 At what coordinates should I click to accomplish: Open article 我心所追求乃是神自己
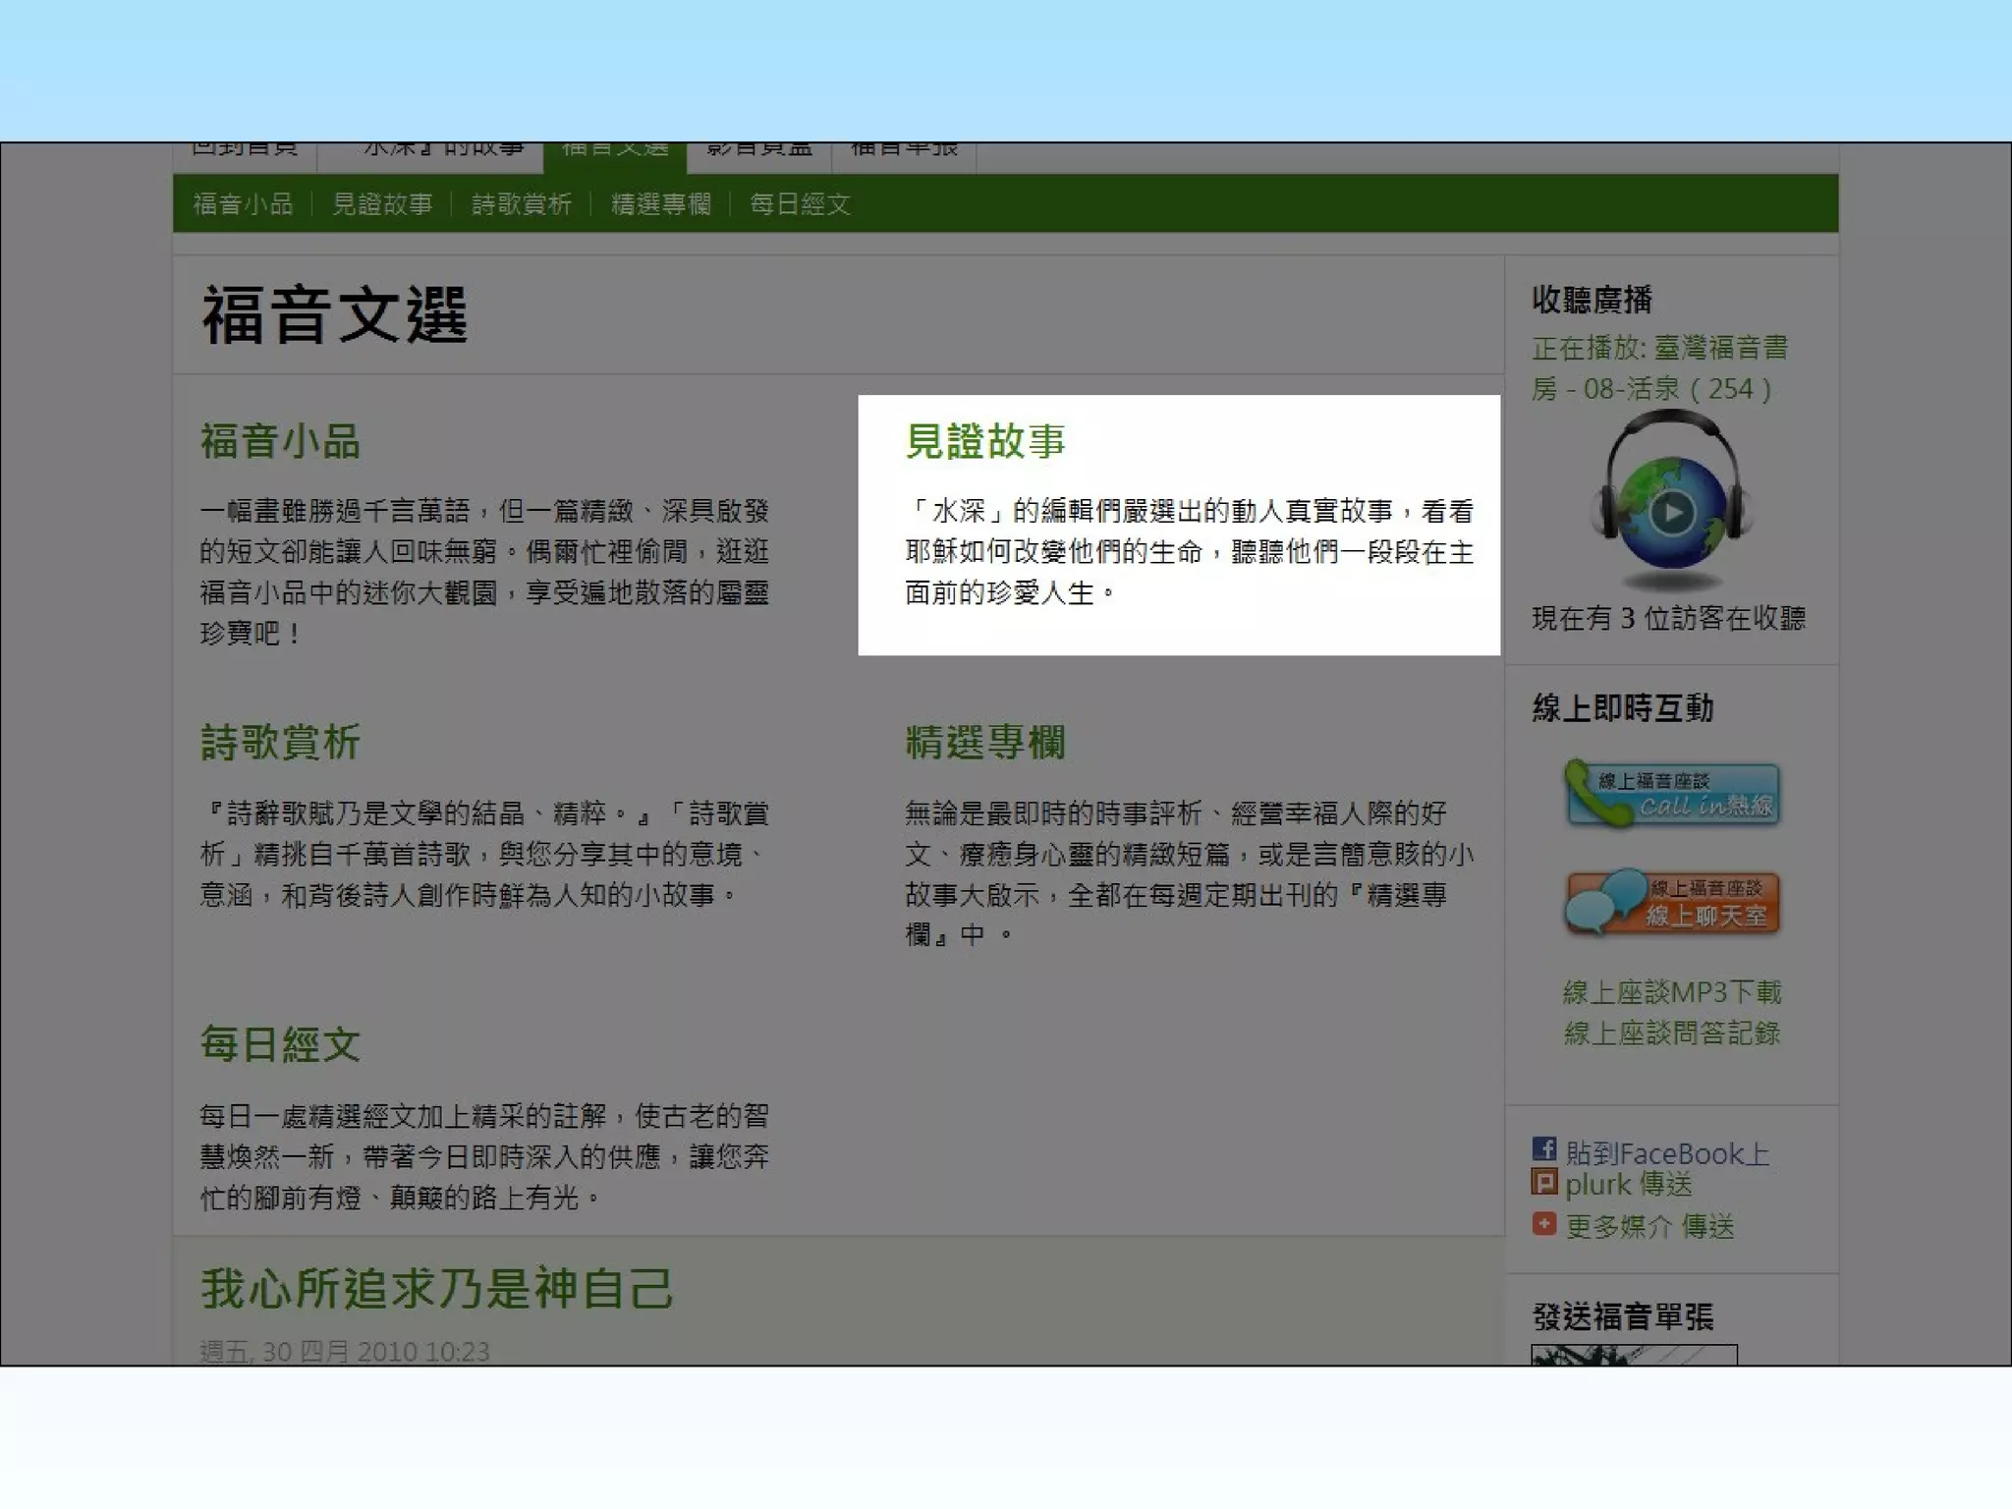pyautogui.click(x=437, y=1289)
